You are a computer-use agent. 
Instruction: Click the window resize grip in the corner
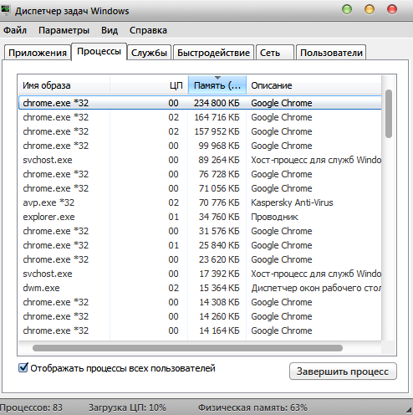click(409, 410)
